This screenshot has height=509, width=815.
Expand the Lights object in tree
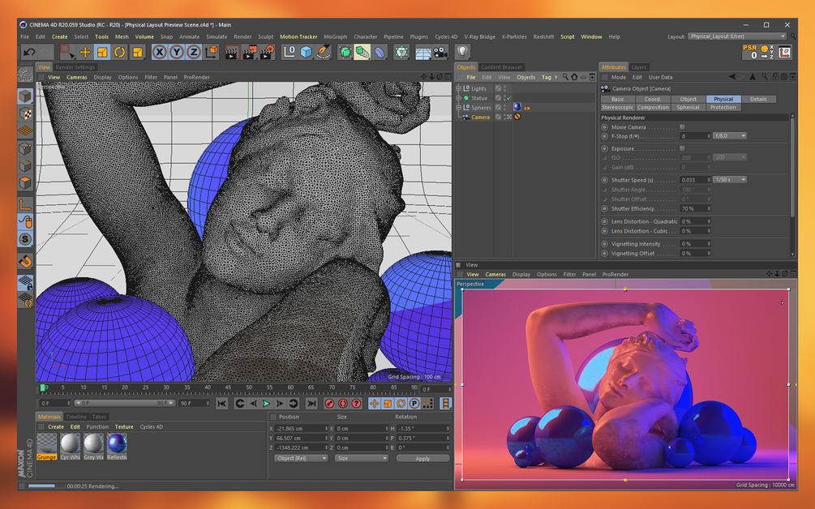(x=458, y=88)
